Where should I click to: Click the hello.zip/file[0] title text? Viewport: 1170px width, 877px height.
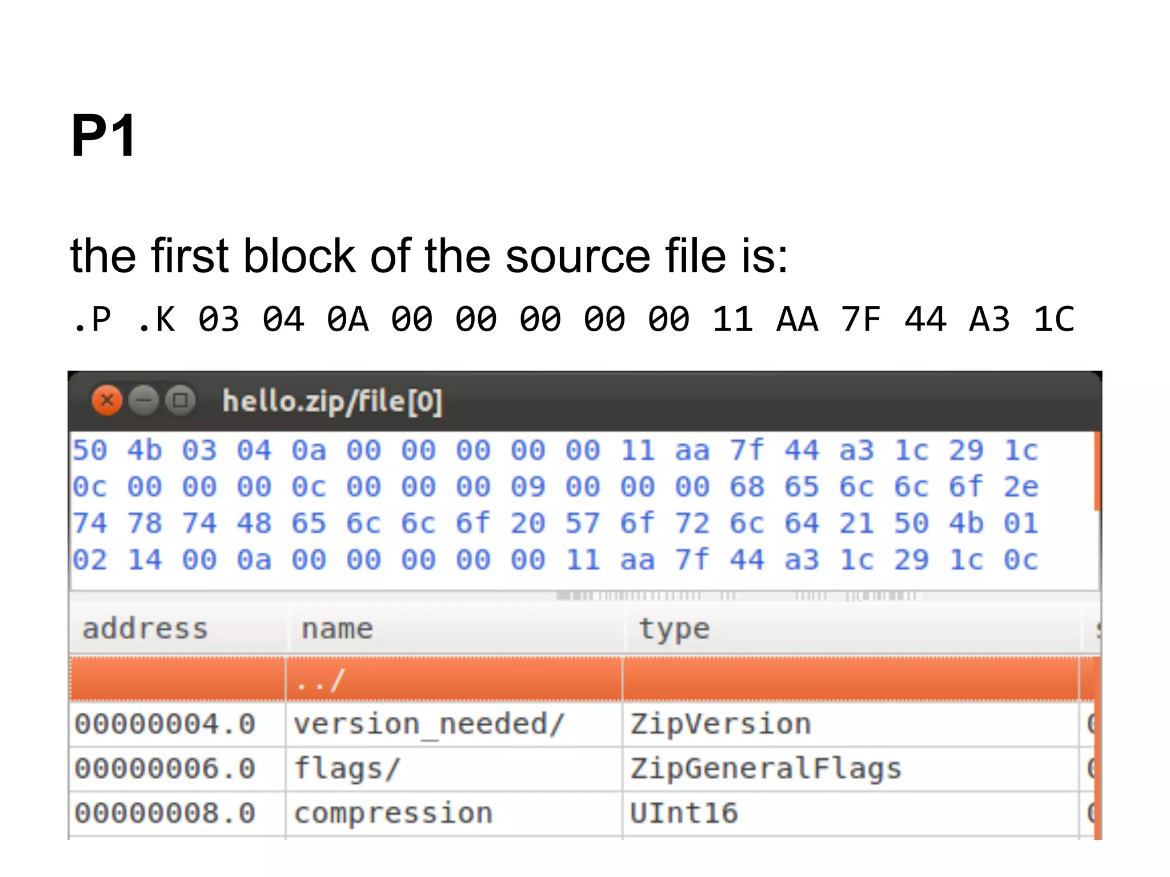click(x=332, y=402)
